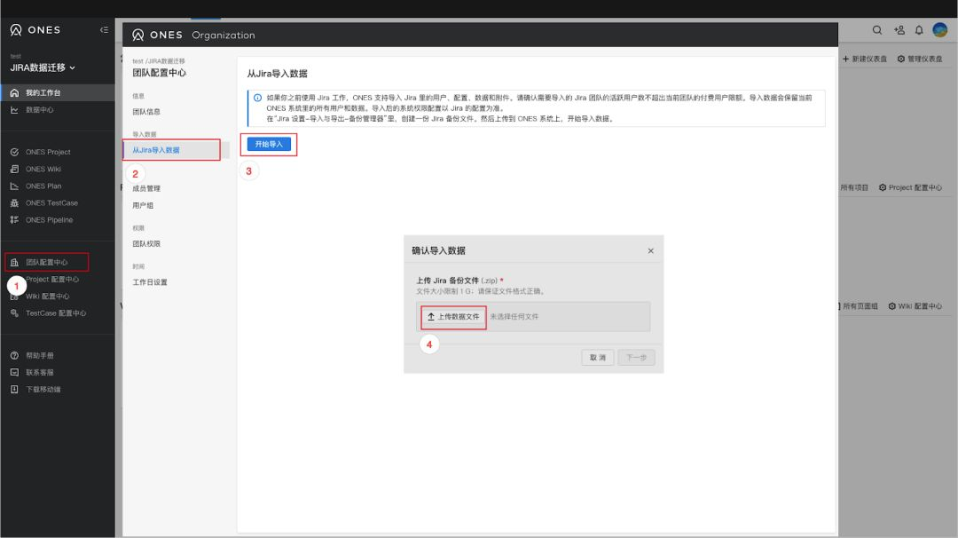
Task: Click the ONES Plan icon
Action: (15, 186)
